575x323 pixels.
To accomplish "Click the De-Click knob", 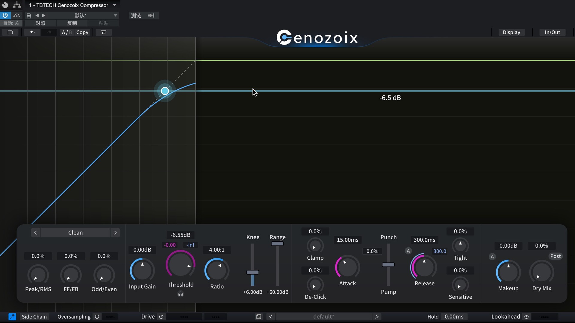I will [315, 285].
